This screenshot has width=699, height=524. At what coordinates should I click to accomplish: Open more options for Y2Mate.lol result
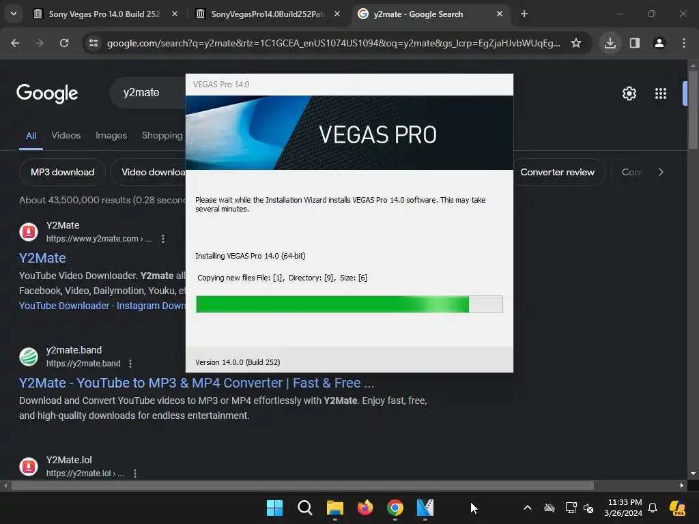135,474
